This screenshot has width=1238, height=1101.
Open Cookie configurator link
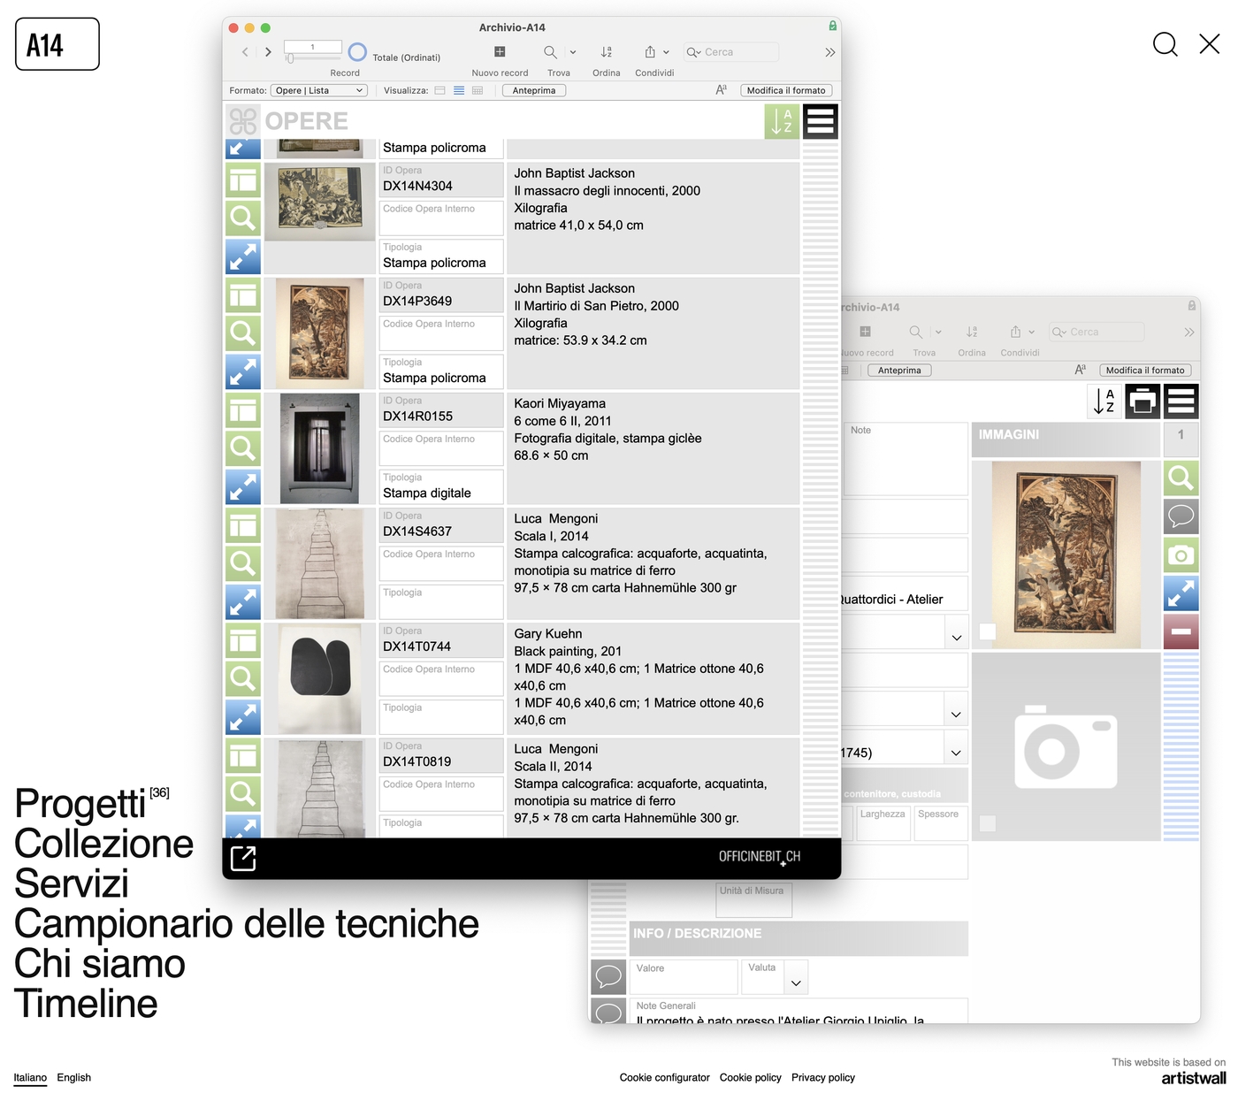pos(665,1077)
